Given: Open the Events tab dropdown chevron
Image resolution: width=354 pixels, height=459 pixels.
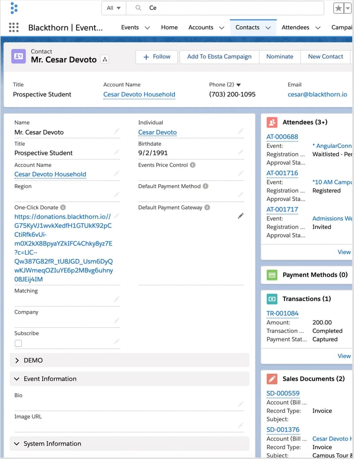Looking at the screenshot, I should tap(147, 27).
